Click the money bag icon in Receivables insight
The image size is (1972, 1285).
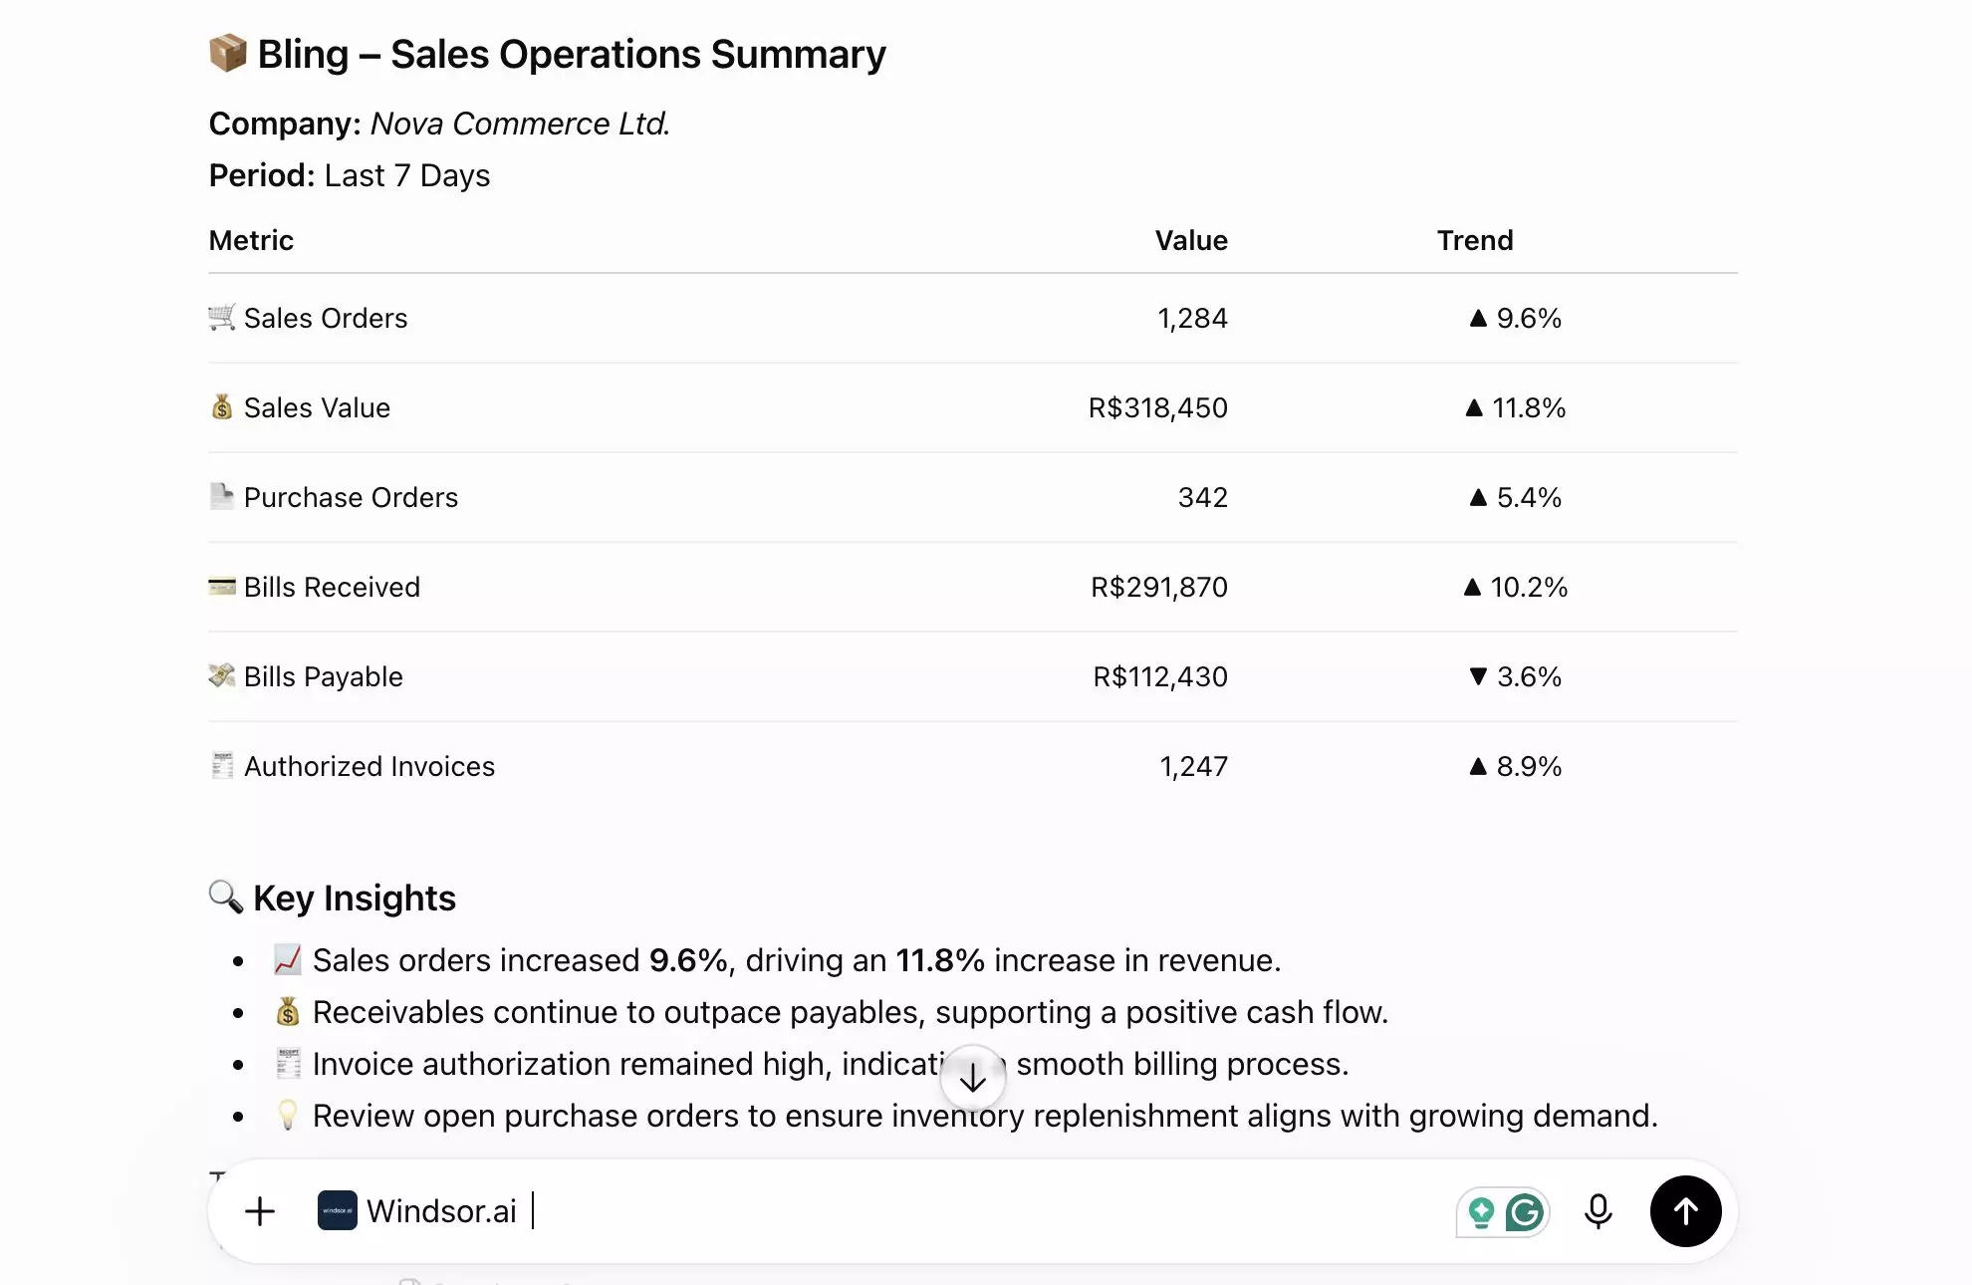[288, 1011]
